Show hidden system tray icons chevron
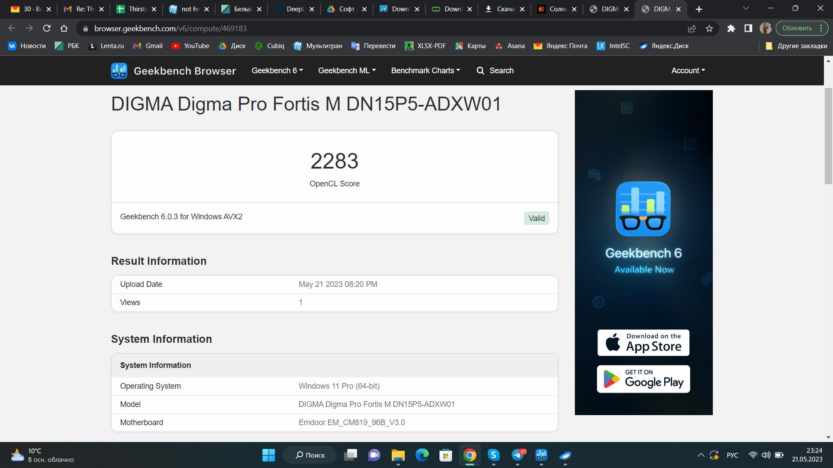 (x=701, y=455)
